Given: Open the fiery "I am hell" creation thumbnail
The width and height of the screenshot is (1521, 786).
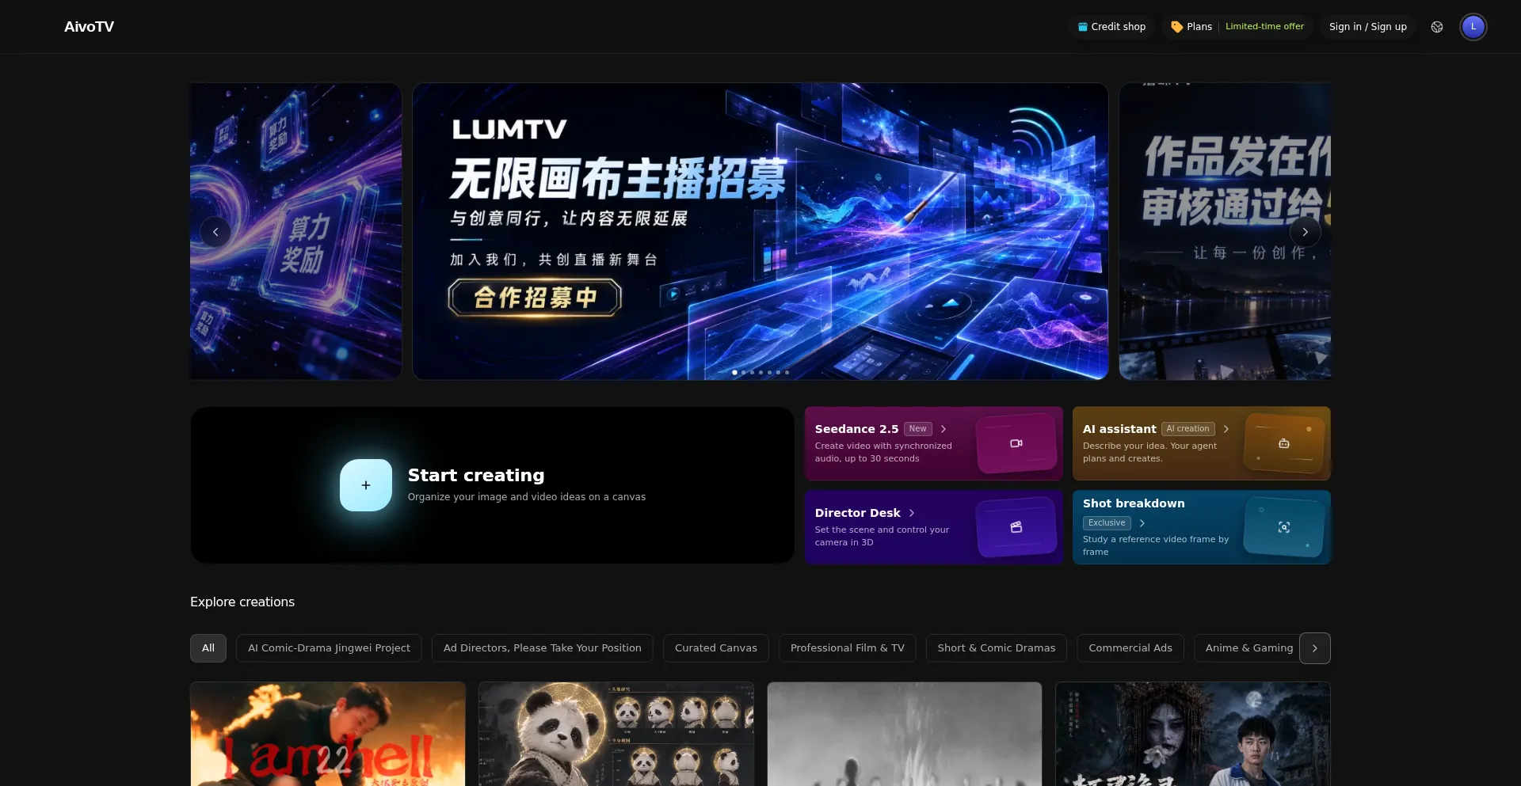Looking at the screenshot, I should (328, 734).
